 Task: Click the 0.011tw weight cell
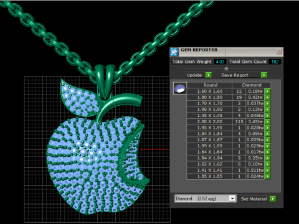point(255,170)
